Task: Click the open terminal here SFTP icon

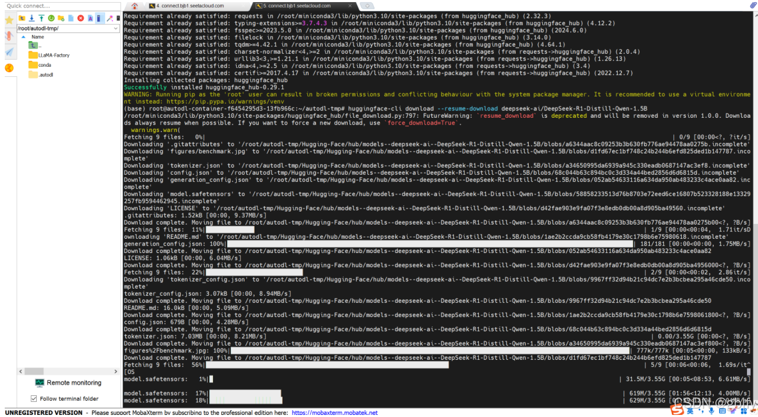Action: click(118, 18)
